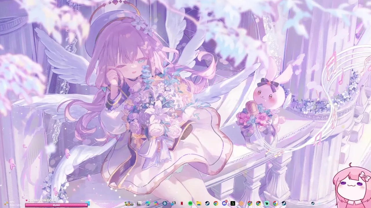Open the Copilot app icon
371x208 pixels.
click(x=156, y=203)
